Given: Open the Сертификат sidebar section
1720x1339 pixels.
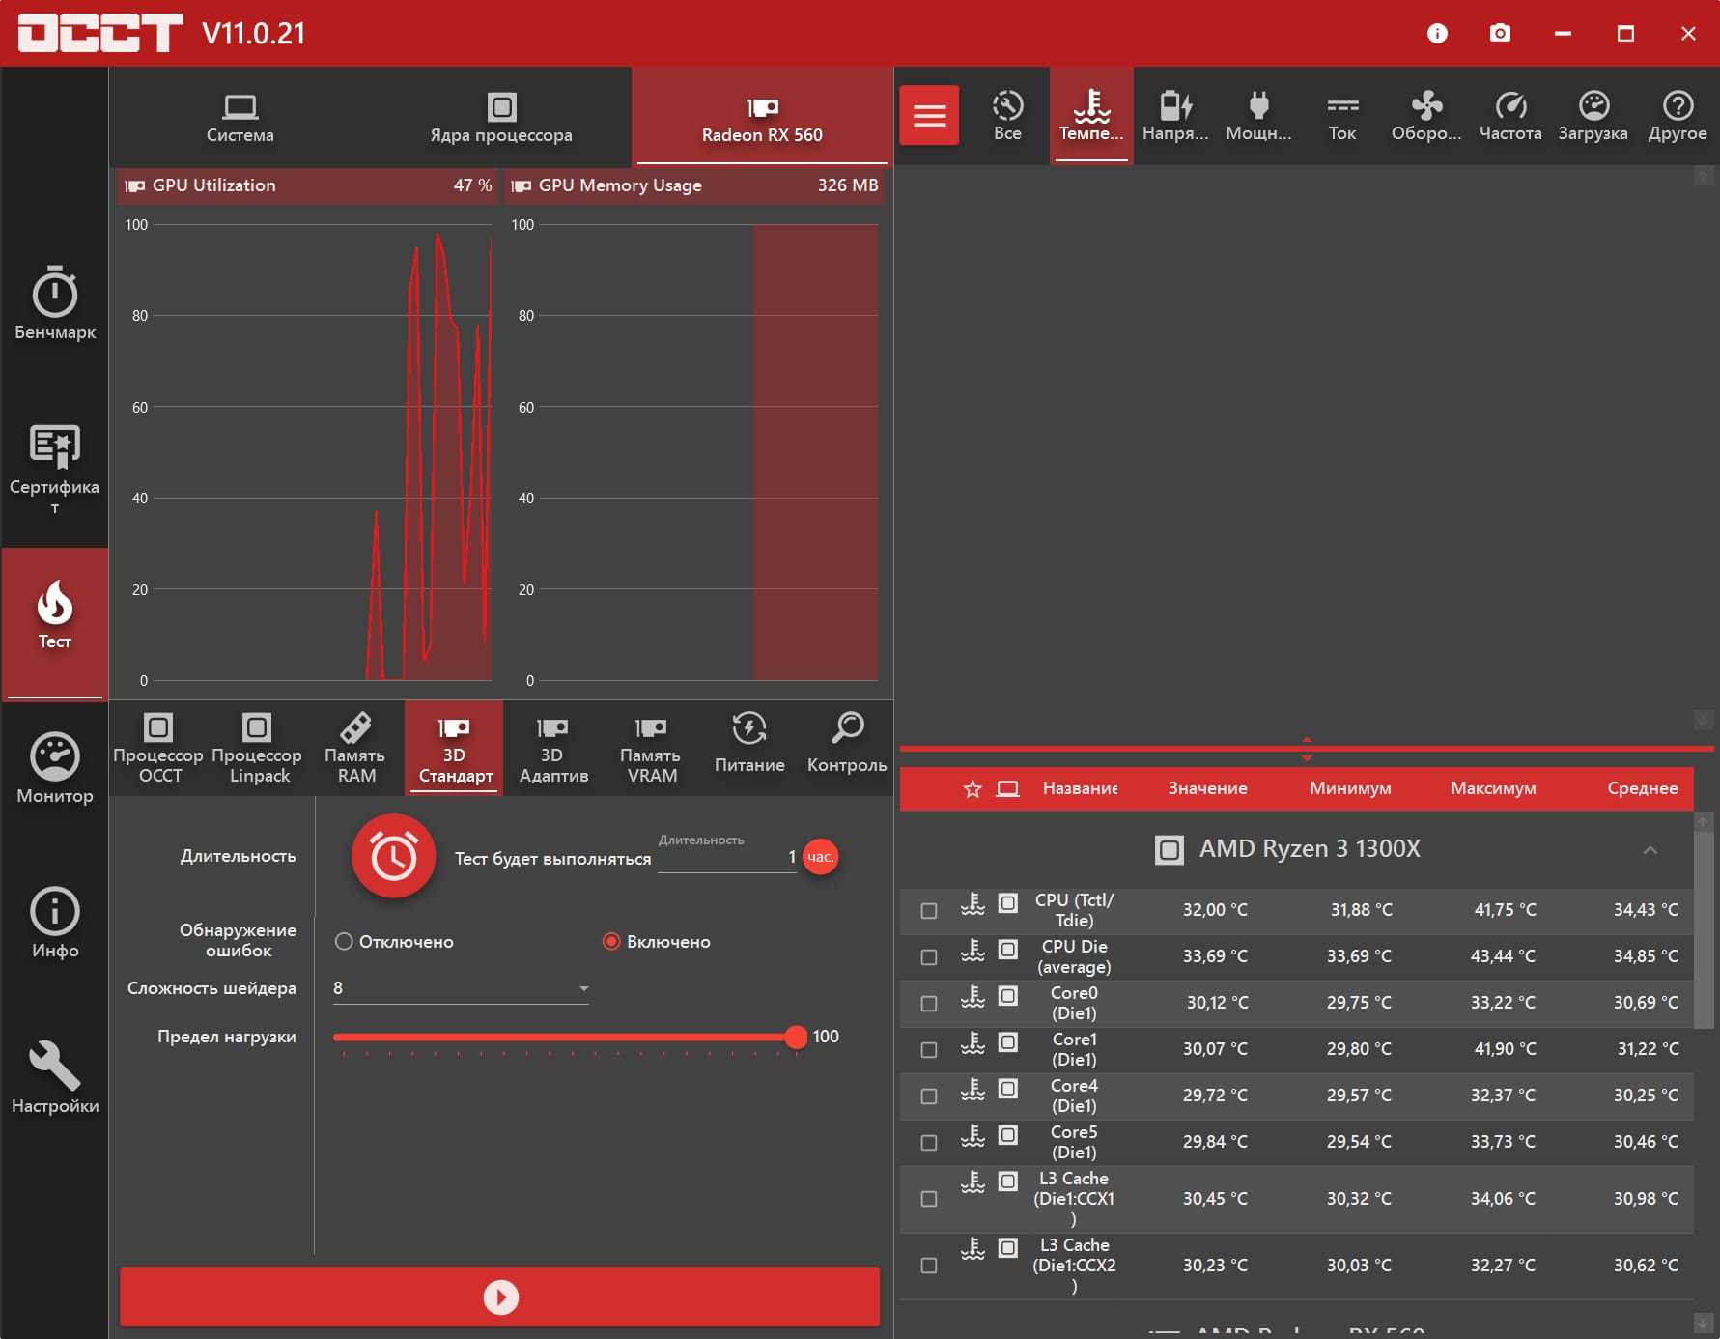Looking at the screenshot, I should pos(55,470).
